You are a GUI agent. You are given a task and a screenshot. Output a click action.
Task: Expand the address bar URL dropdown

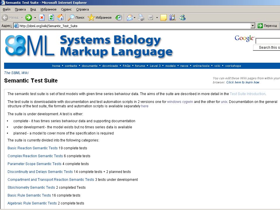tap(253, 26)
